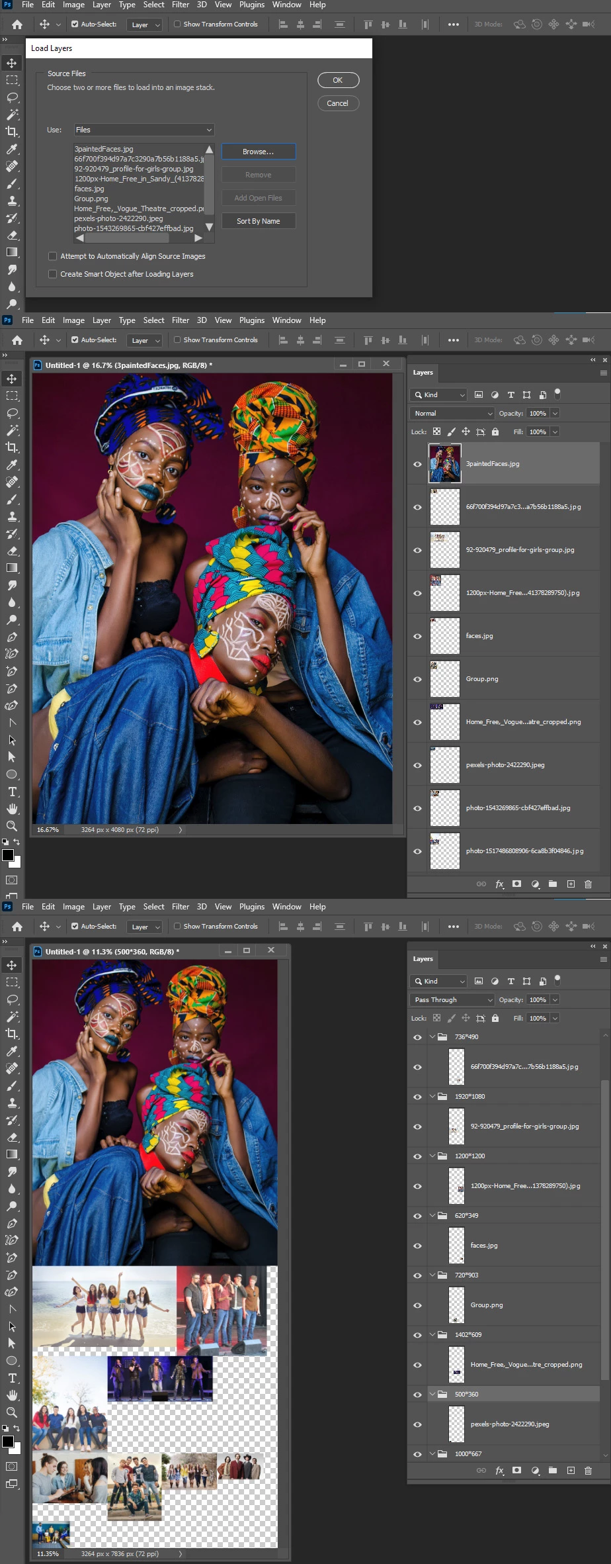Click the trash icon in the Normal-mode Layers panel
Screen dimensions: 611x1564
588,884
